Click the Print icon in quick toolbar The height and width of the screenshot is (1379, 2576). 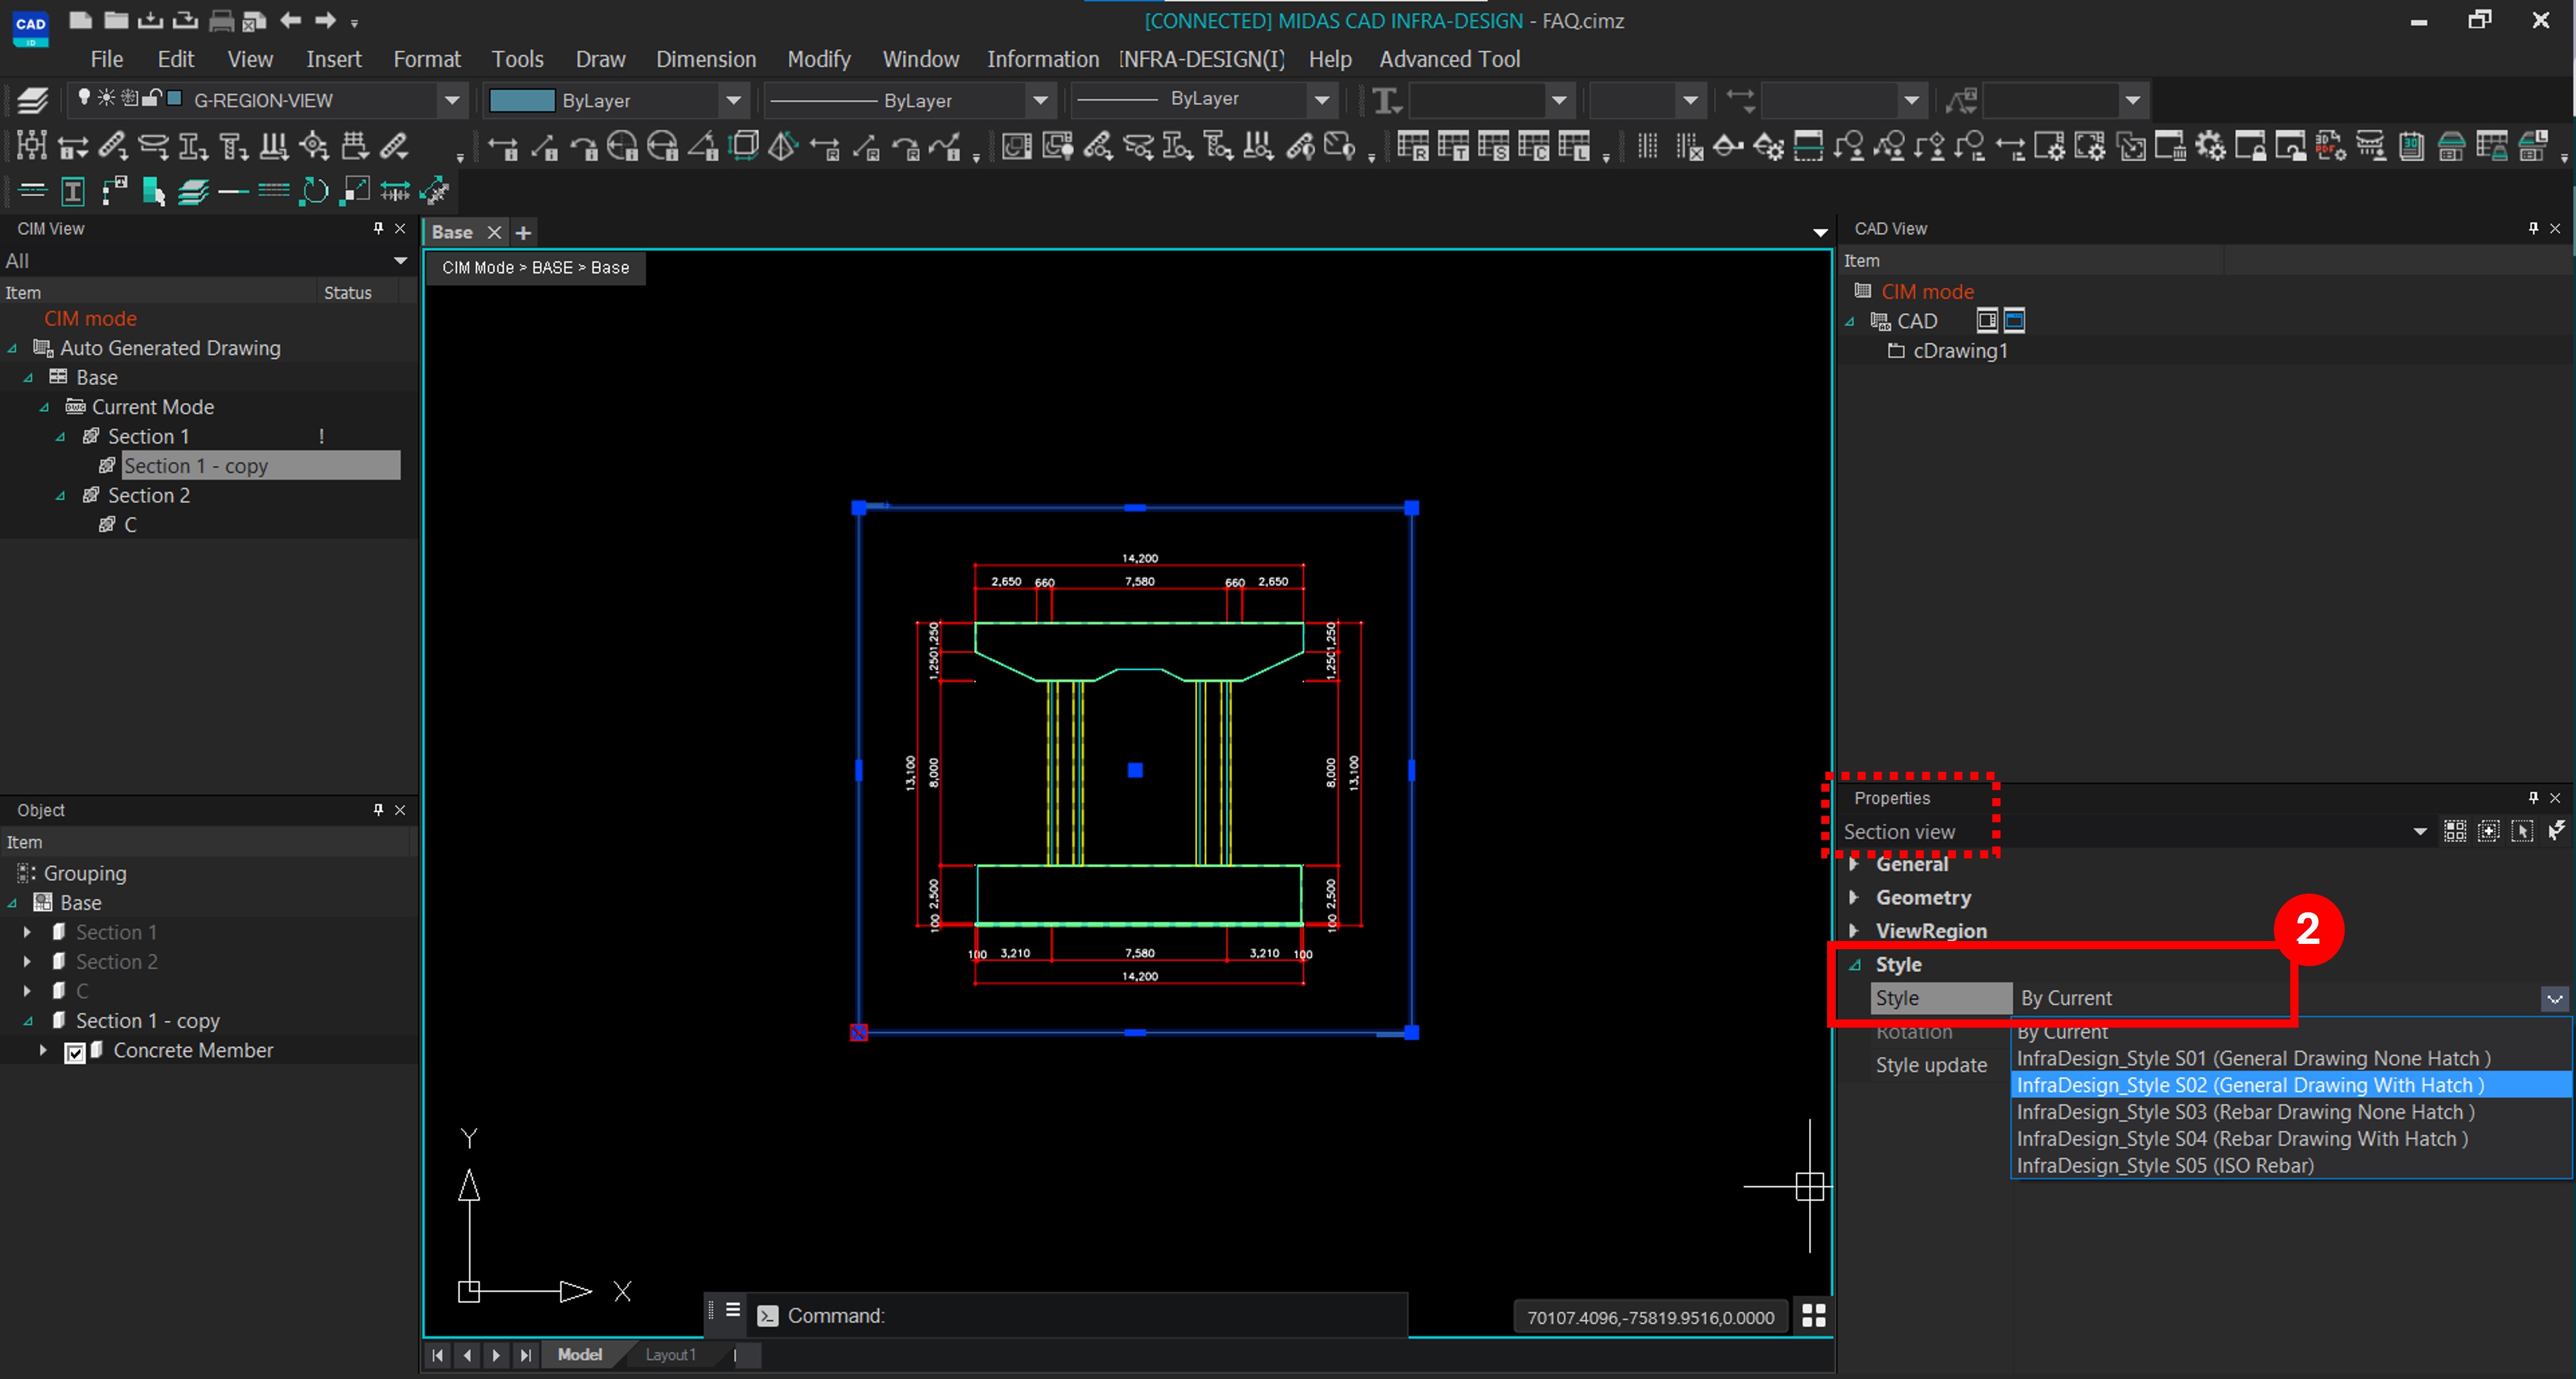point(221,20)
